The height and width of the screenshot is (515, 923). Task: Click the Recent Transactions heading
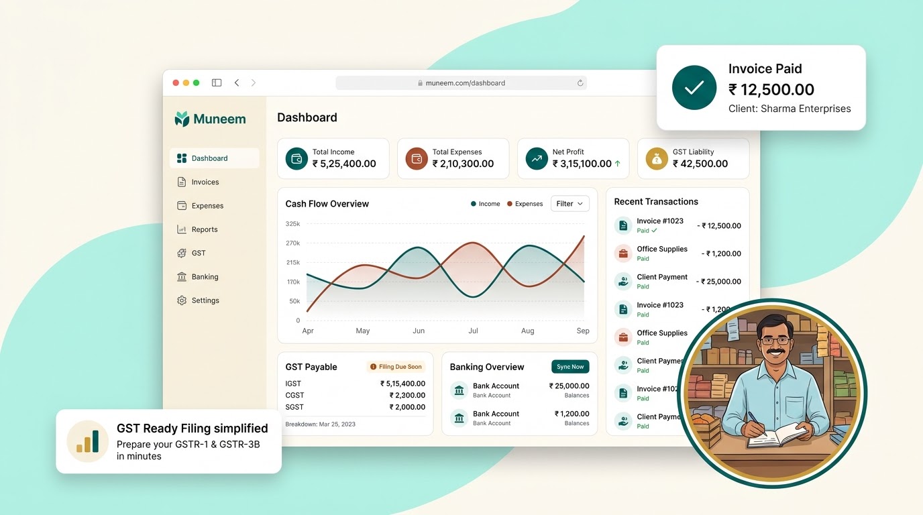pyautogui.click(x=656, y=202)
